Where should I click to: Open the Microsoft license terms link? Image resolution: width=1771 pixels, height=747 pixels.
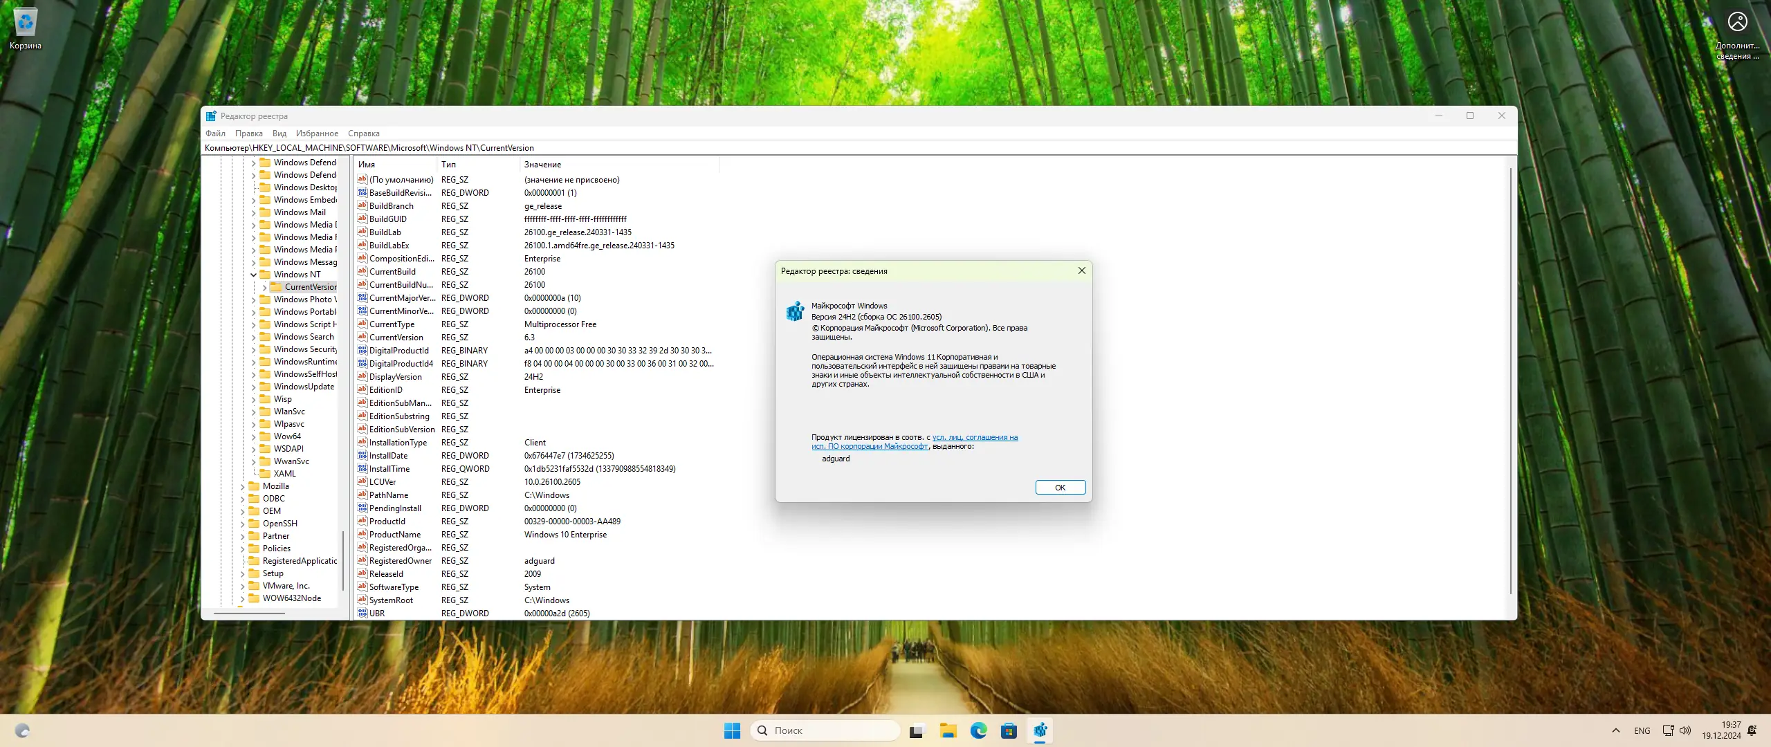[975, 437]
